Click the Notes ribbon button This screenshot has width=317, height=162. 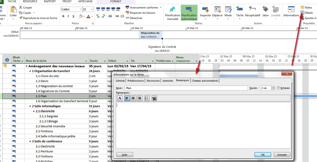coord(306,8)
